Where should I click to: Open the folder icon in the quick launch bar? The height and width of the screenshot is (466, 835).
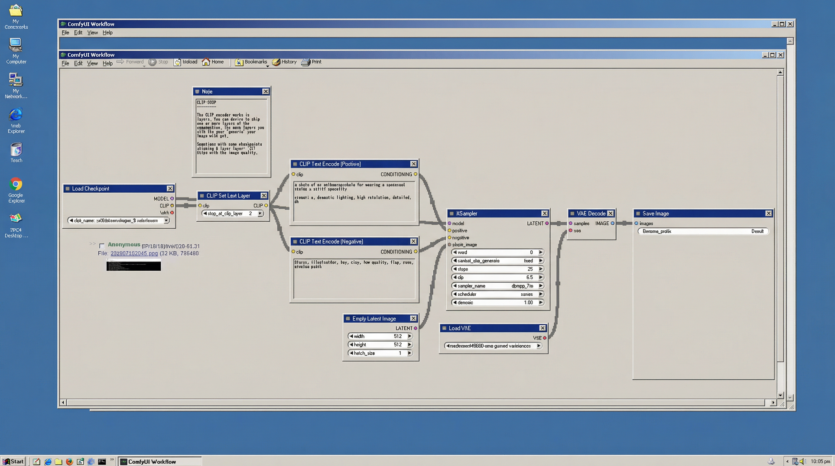coord(58,462)
